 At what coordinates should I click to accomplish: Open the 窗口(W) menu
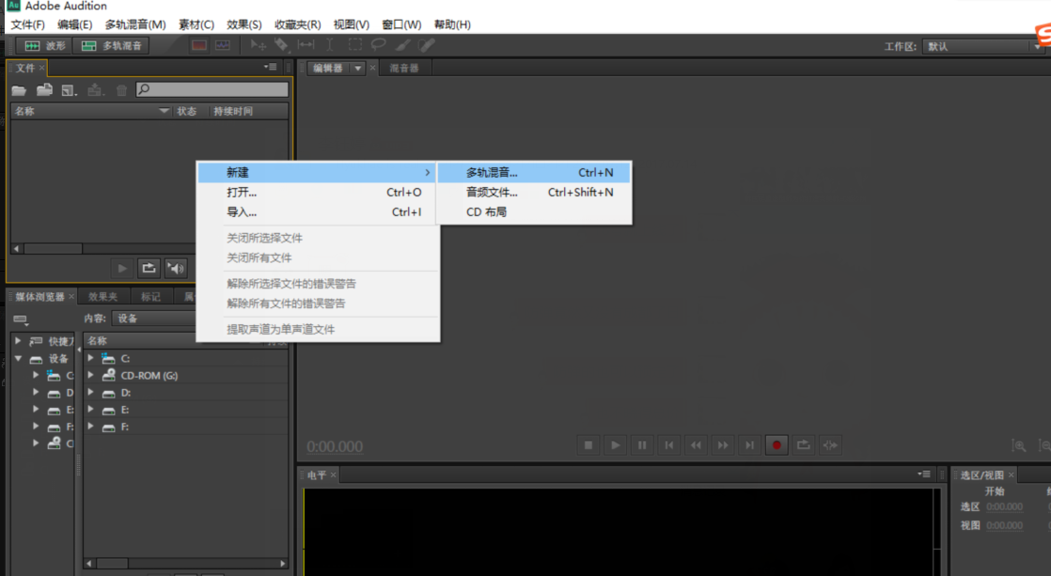(401, 24)
